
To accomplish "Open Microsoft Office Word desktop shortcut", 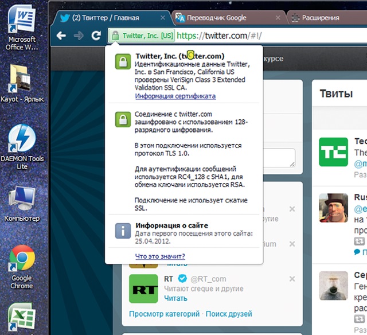I will click(x=22, y=27).
